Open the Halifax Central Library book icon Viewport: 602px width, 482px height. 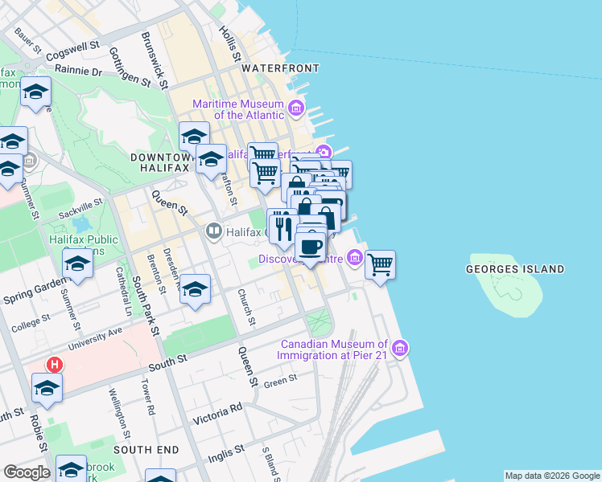pos(214,232)
